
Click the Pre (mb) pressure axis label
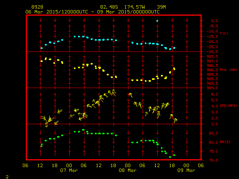click(228, 70)
